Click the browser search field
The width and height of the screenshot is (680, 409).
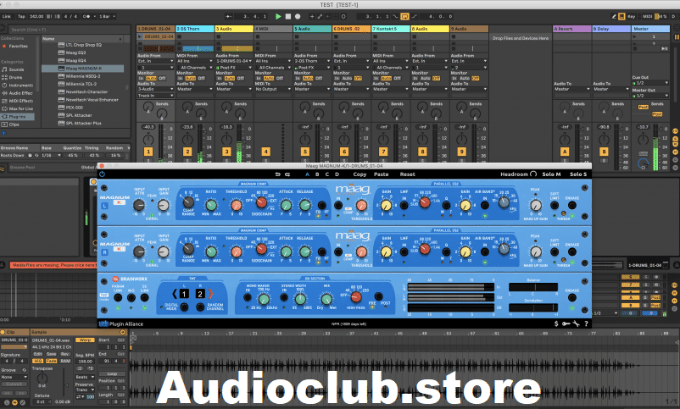click(x=69, y=30)
